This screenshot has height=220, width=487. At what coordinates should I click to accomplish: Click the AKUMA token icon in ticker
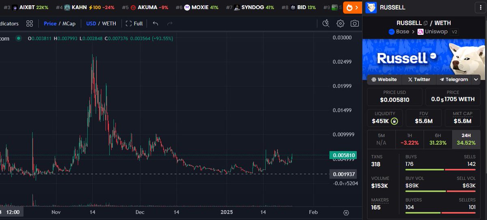click(134, 7)
